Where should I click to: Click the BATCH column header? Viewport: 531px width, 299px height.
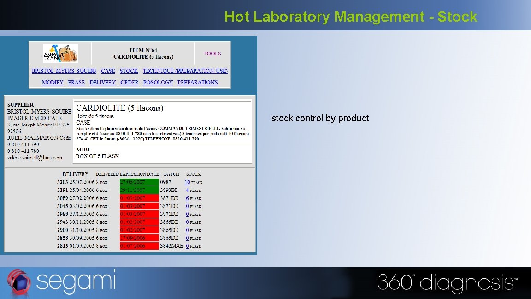171,174
